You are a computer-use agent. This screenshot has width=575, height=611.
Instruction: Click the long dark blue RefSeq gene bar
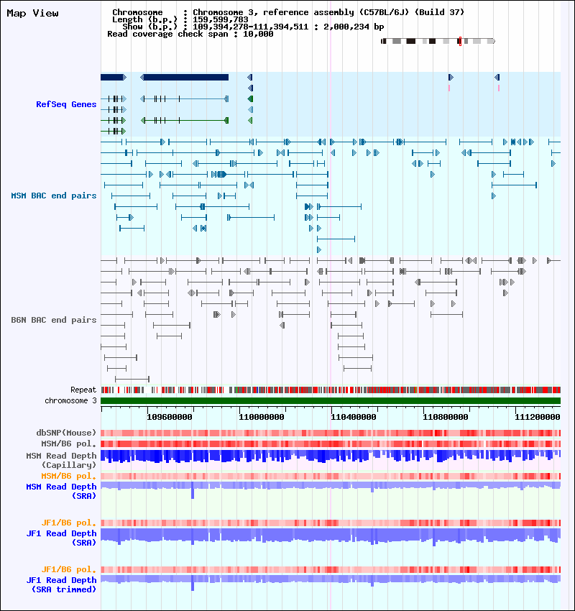pos(185,78)
